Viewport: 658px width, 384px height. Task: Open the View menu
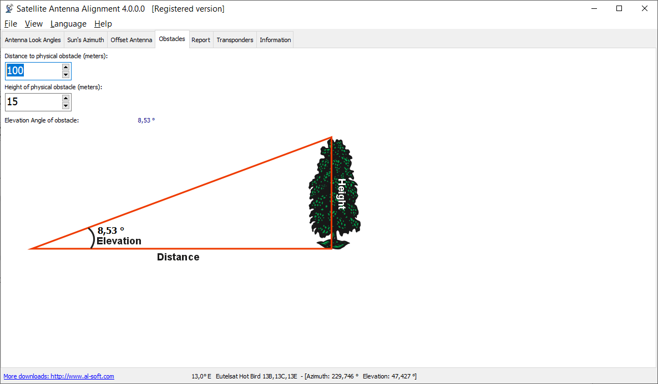tap(33, 24)
